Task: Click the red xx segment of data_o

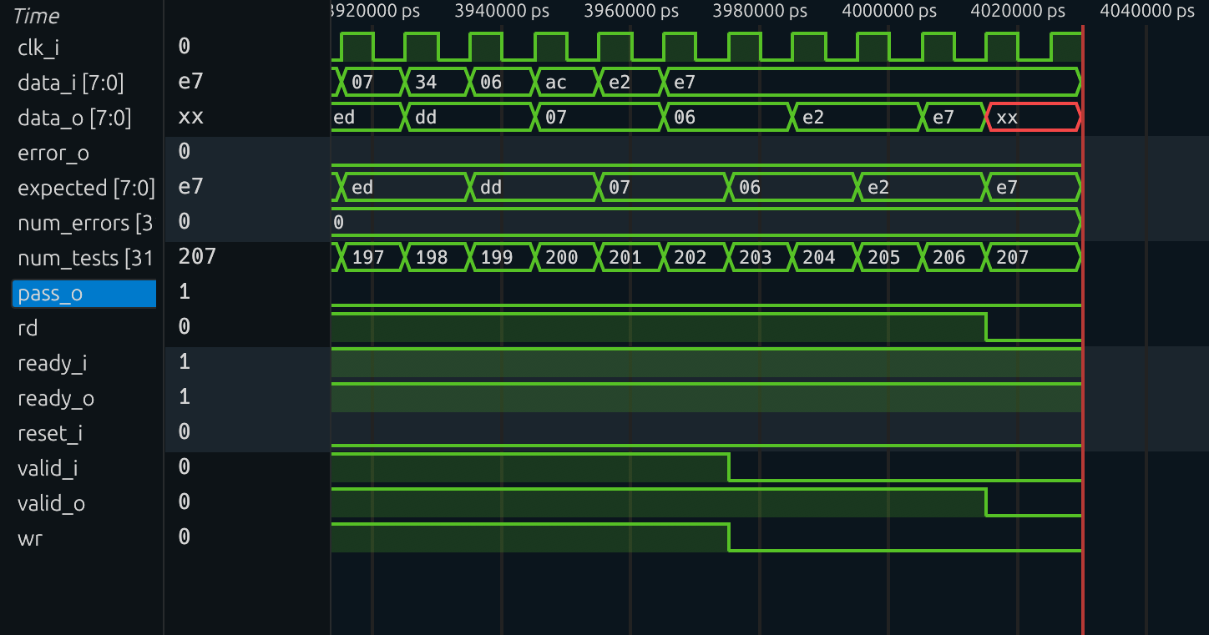Action: (1033, 118)
